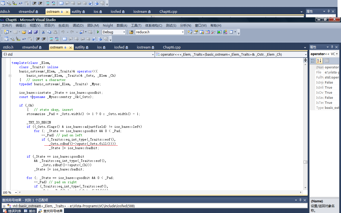
Task: Click the horizontal scrollbar right arrow
Action: click(301, 192)
